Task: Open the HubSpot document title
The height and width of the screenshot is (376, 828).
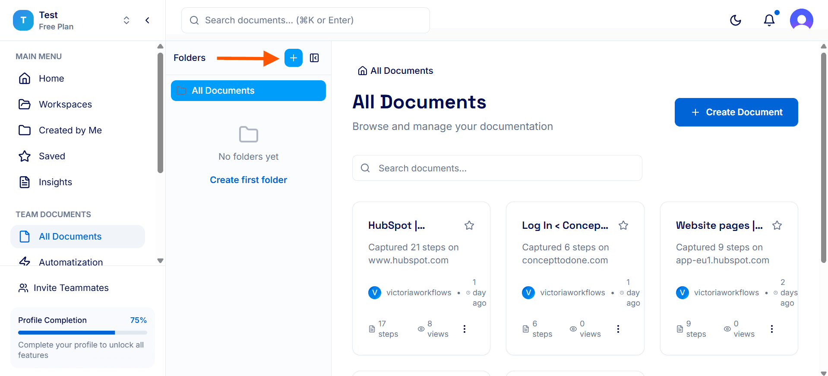Action: click(397, 225)
